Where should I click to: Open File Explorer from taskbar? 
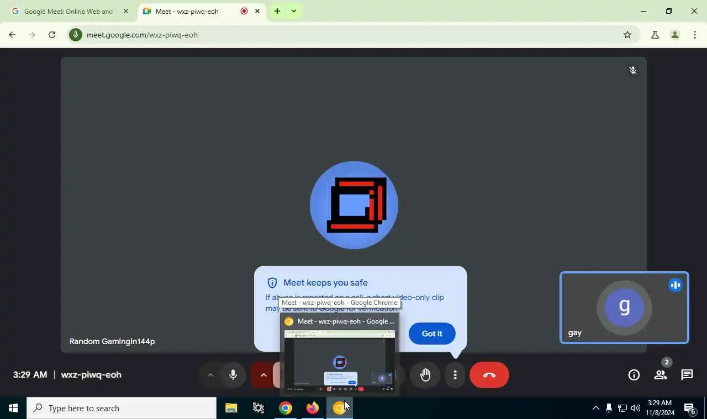tap(231, 408)
